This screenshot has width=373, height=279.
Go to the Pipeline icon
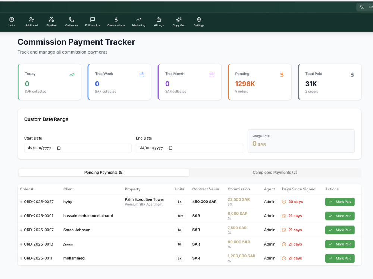(51, 19)
